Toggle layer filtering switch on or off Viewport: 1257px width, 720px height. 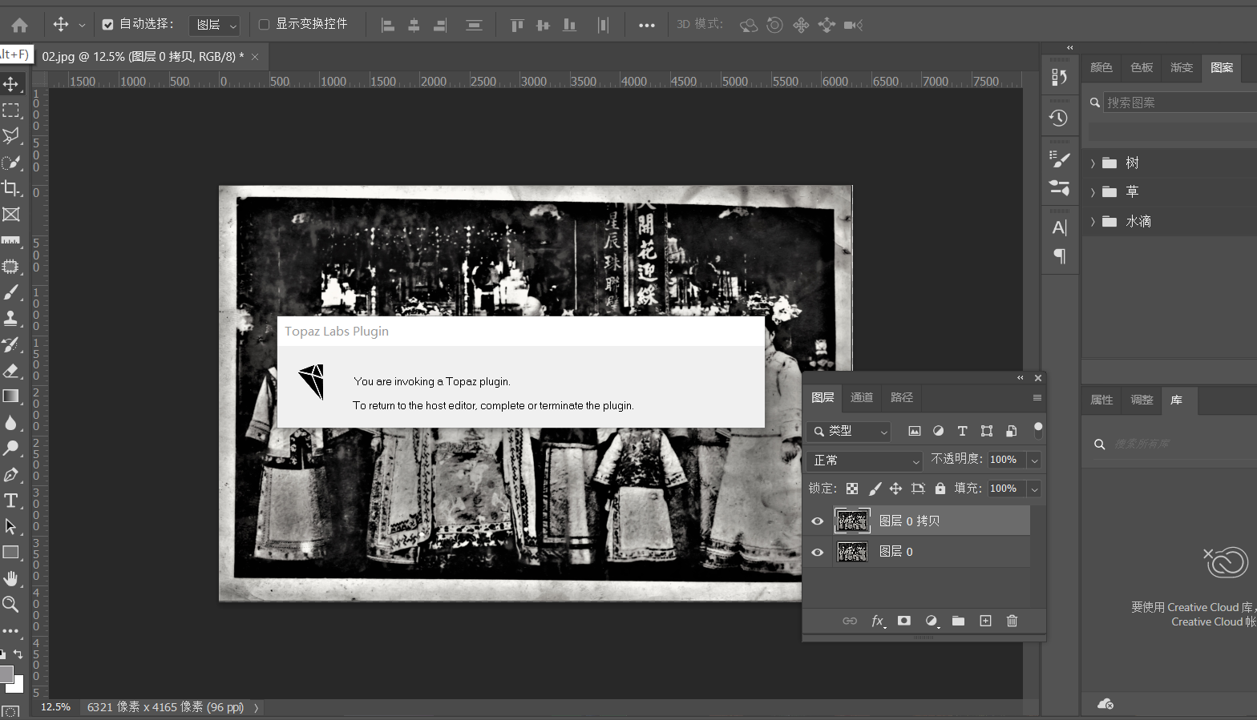[x=1038, y=430]
